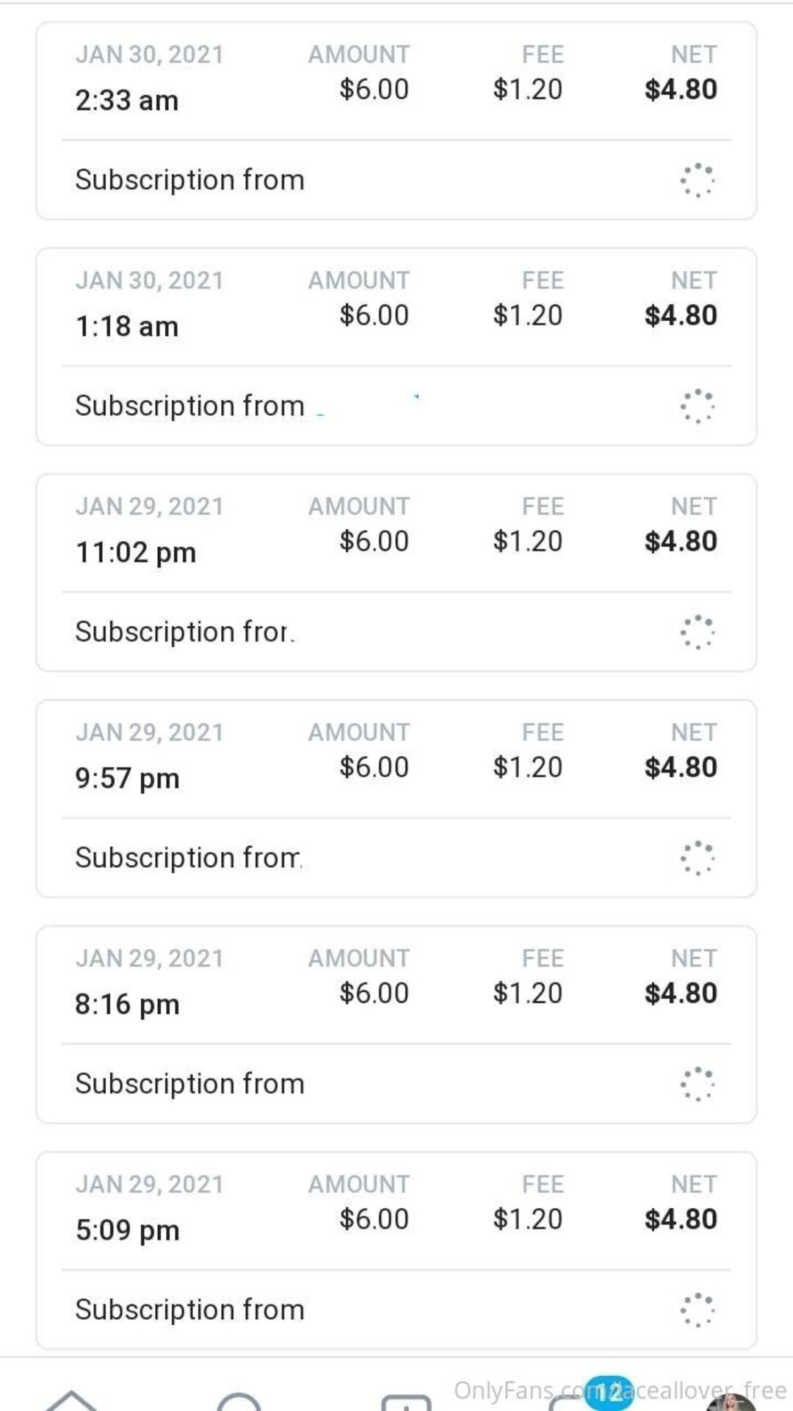Open Subscription from link on 5:09 pm entry
This screenshot has height=1411, width=793.
(x=189, y=1310)
